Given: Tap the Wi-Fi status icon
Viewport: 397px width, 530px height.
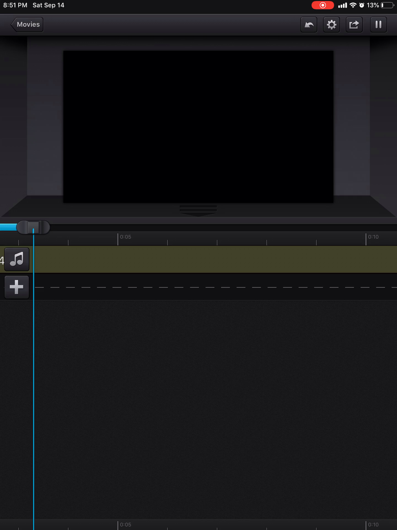Looking at the screenshot, I should click(353, 5).
